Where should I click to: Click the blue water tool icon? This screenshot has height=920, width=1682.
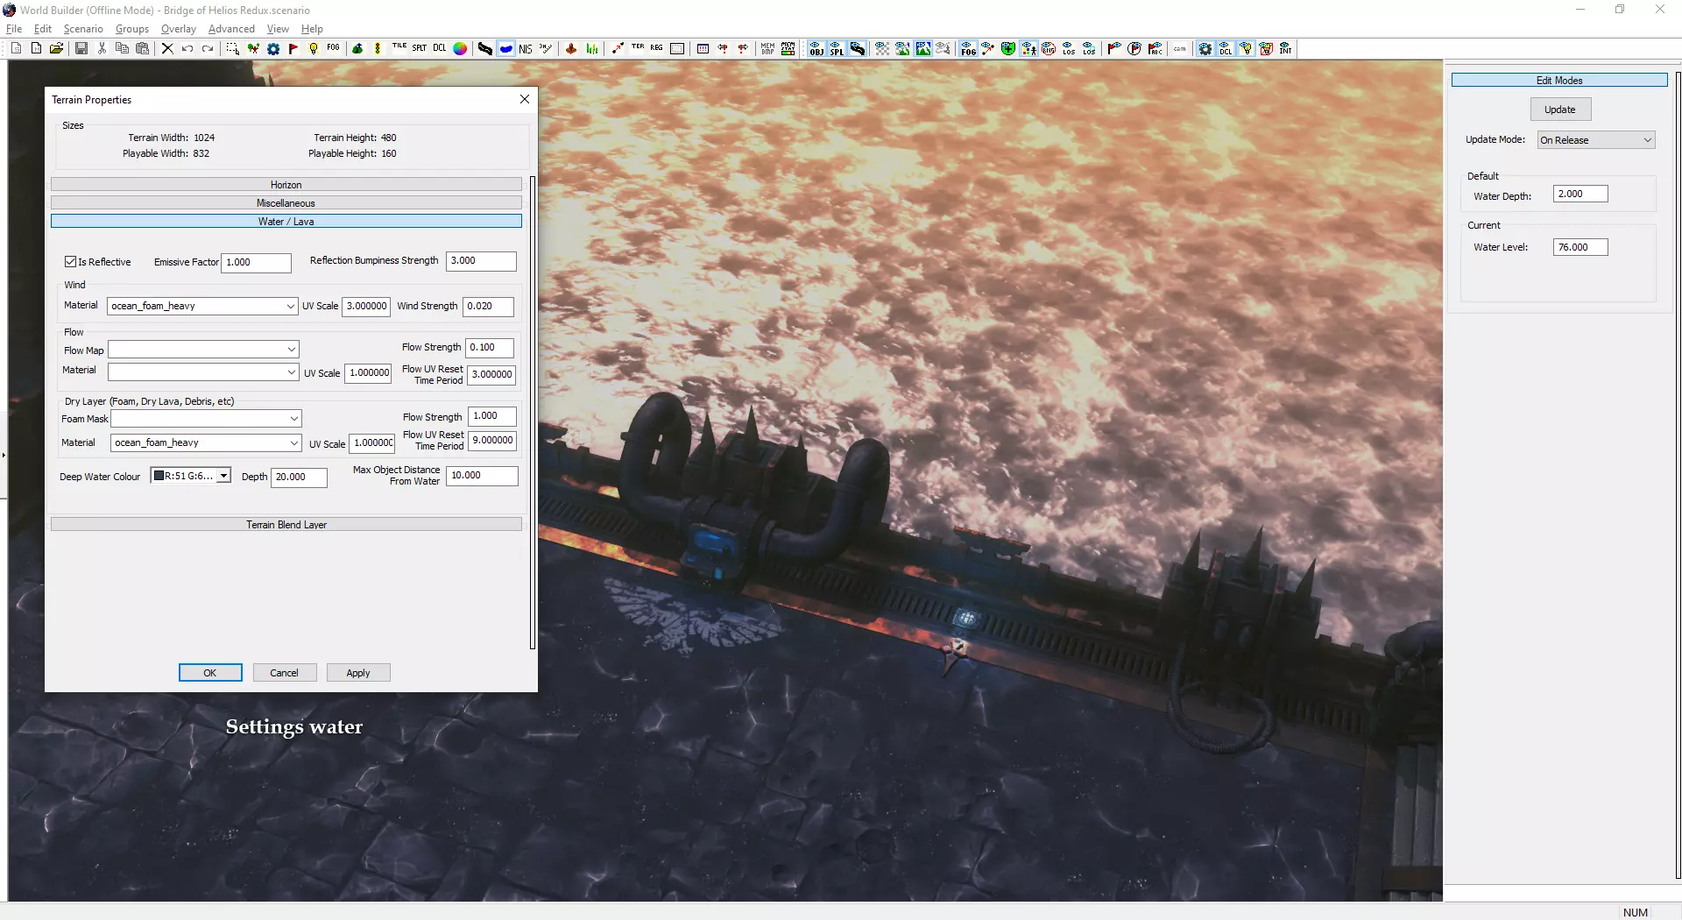(x=506, y=49)
